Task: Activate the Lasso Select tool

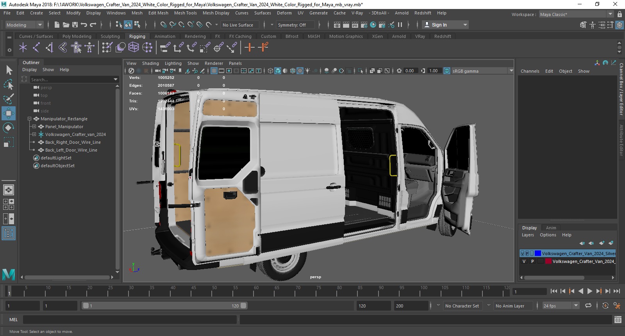Action: [9, 84]
